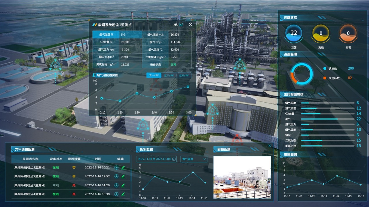This screenshot has width=369, height=207.
Task: Click the 视频监测 video thumbnail
Action: [x=242, y=177]
